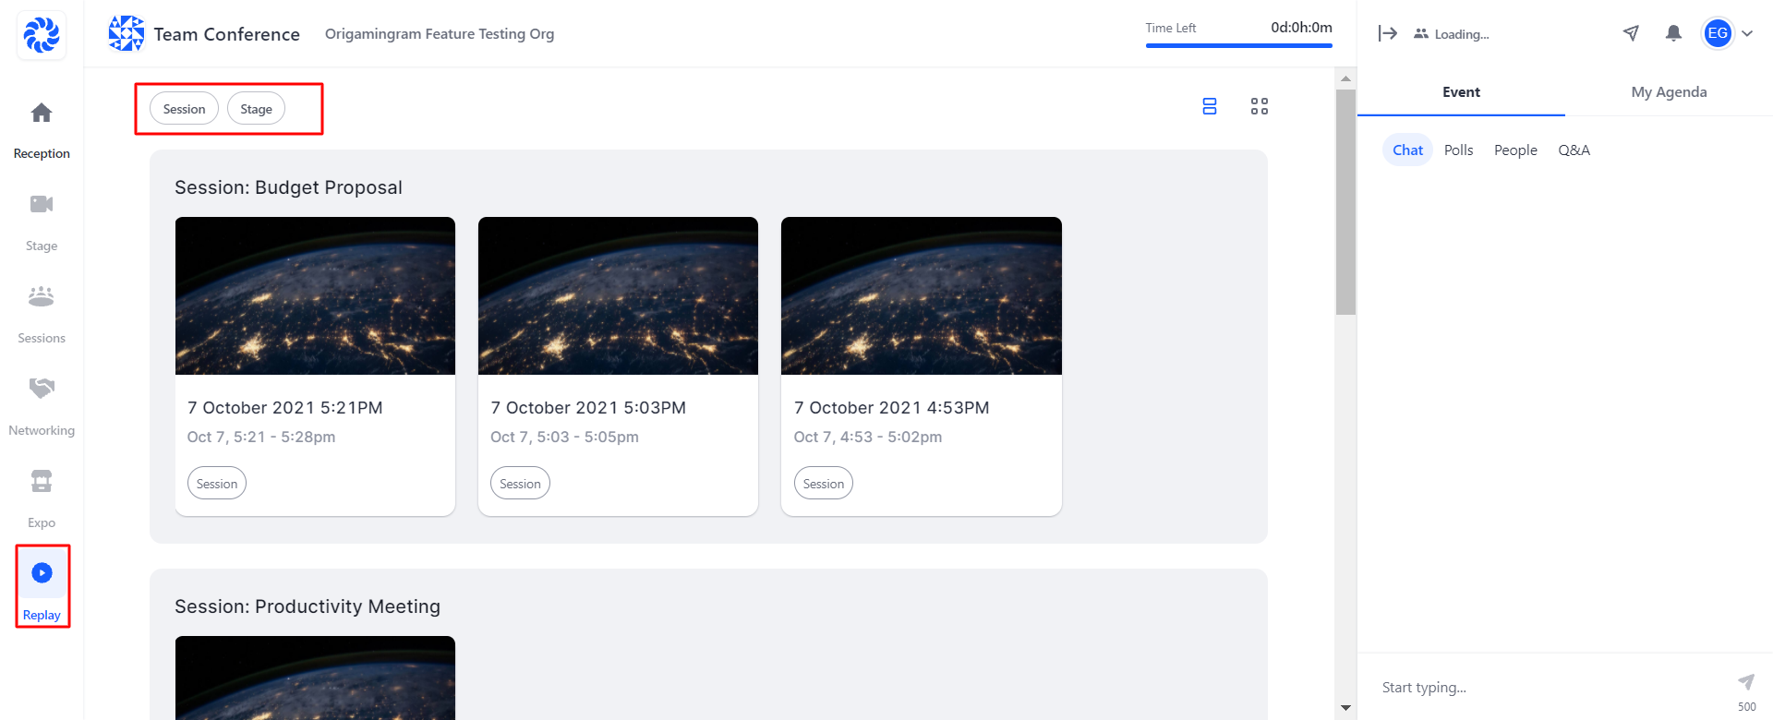Open the 5:03PM replay thumbnail

click(618, 295)
